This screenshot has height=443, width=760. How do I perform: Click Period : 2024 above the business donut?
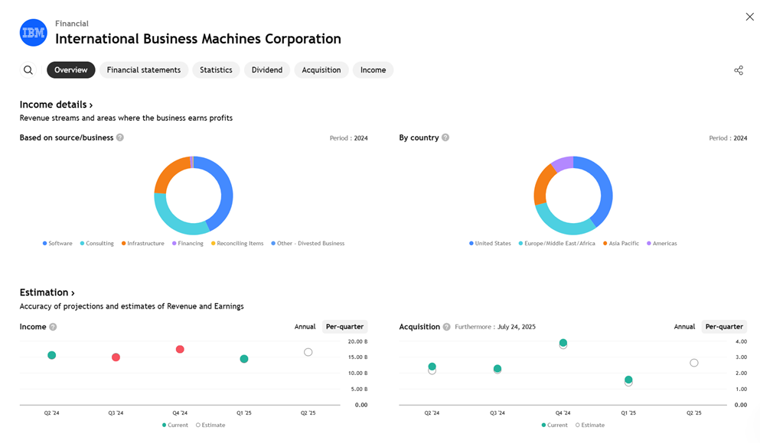coord(348,138)
